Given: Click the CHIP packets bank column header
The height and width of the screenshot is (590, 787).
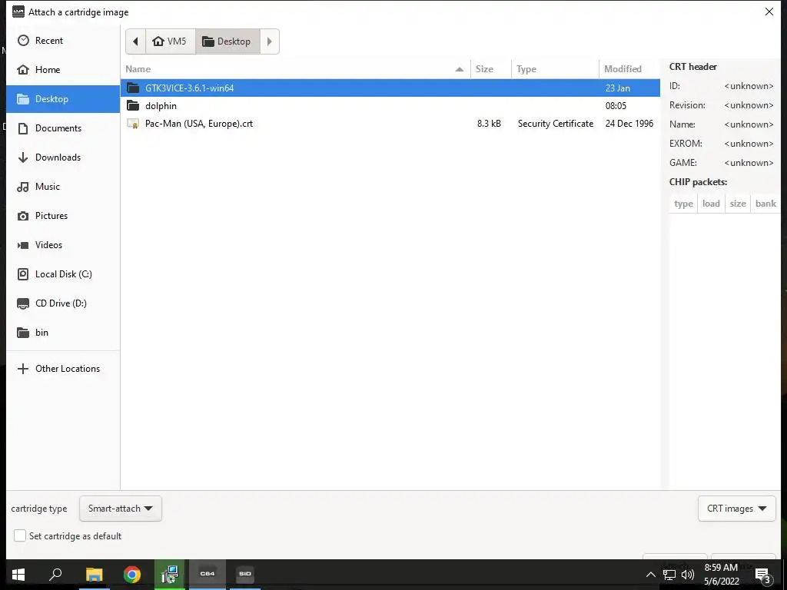Looking at the screenshot, I should coord(765,204).
